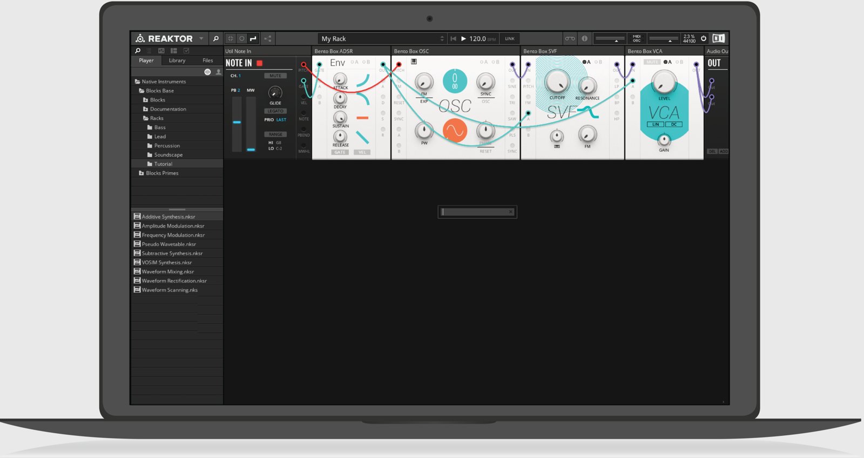Click the Native Instruments logo icon

click(x=718, y=38)
